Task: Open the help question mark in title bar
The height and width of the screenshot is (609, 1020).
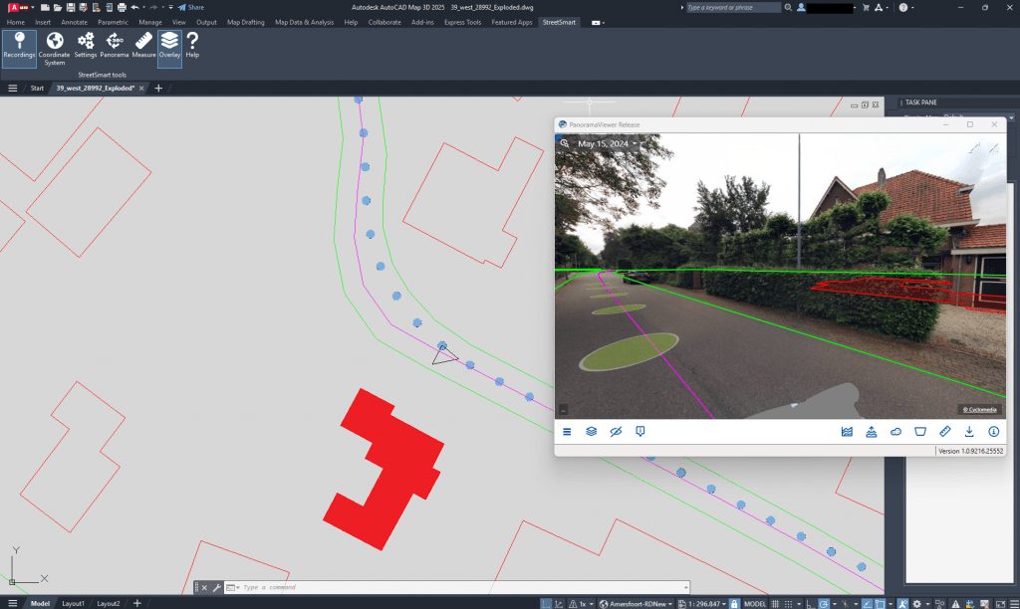Action: pyautogui.click(x=902, y=7)
